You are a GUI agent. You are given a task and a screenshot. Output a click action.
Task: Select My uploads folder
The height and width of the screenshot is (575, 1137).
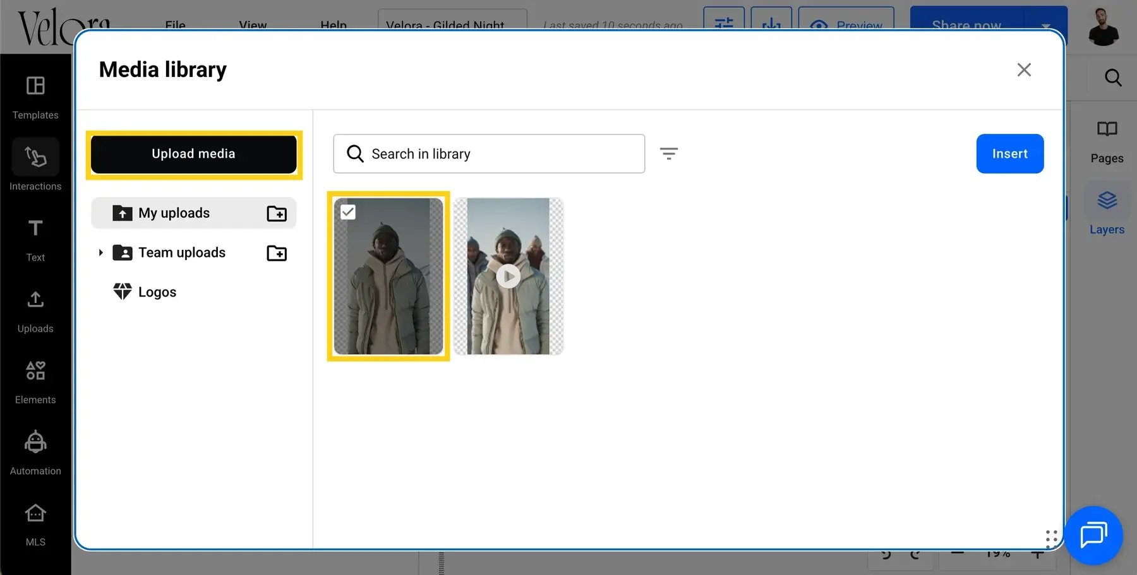pos(193,213)
